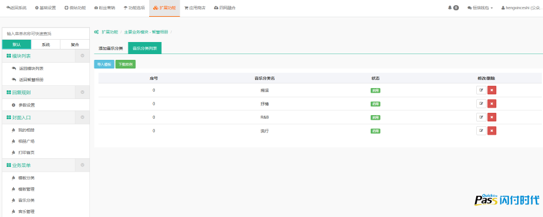
Task: Go to 返回系统 in top navigation
Action: 16,7
